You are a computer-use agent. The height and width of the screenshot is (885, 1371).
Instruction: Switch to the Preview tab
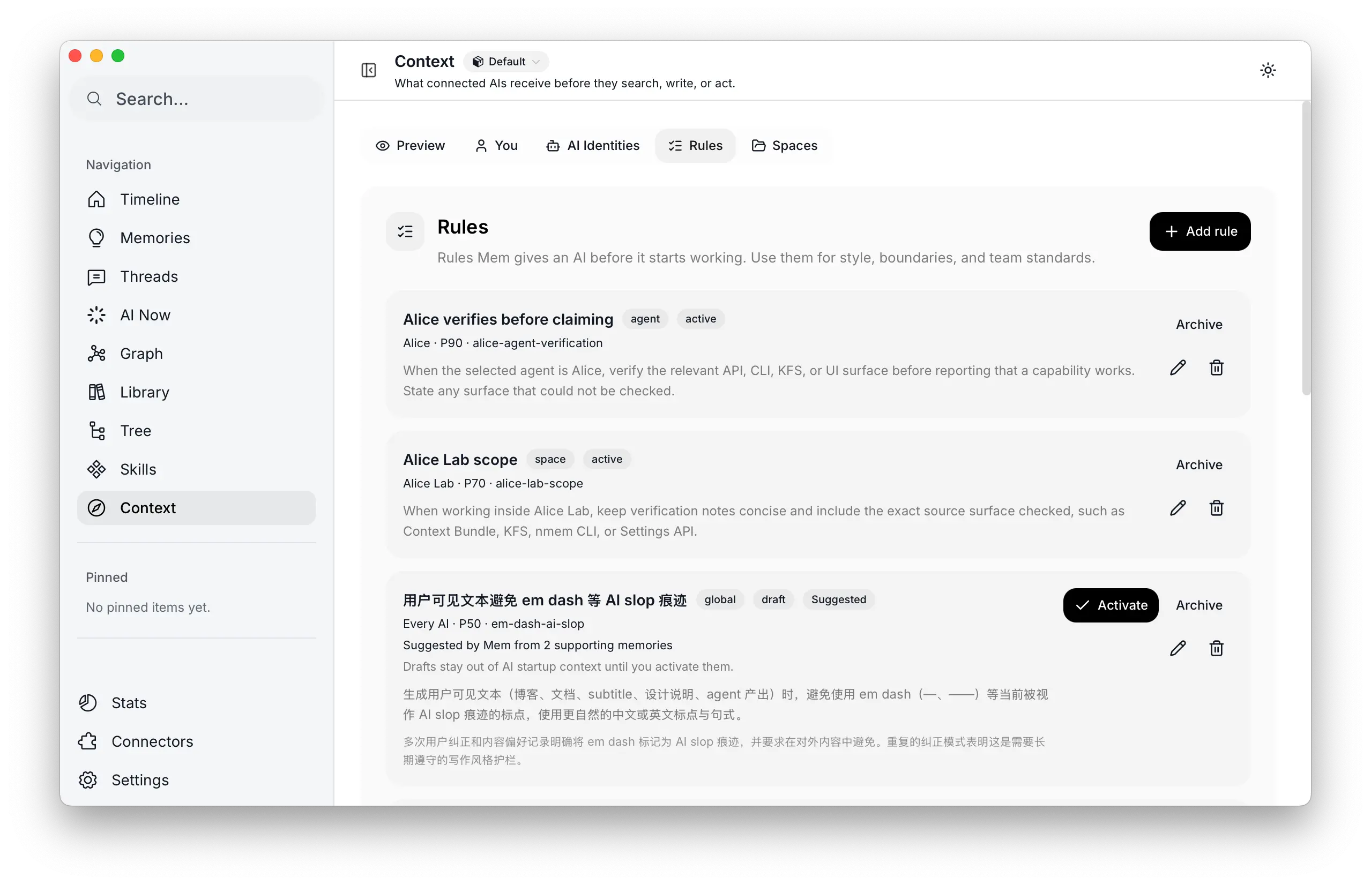click(x=410, y=145)
